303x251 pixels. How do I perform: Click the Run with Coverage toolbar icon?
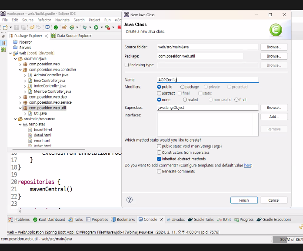107,27
